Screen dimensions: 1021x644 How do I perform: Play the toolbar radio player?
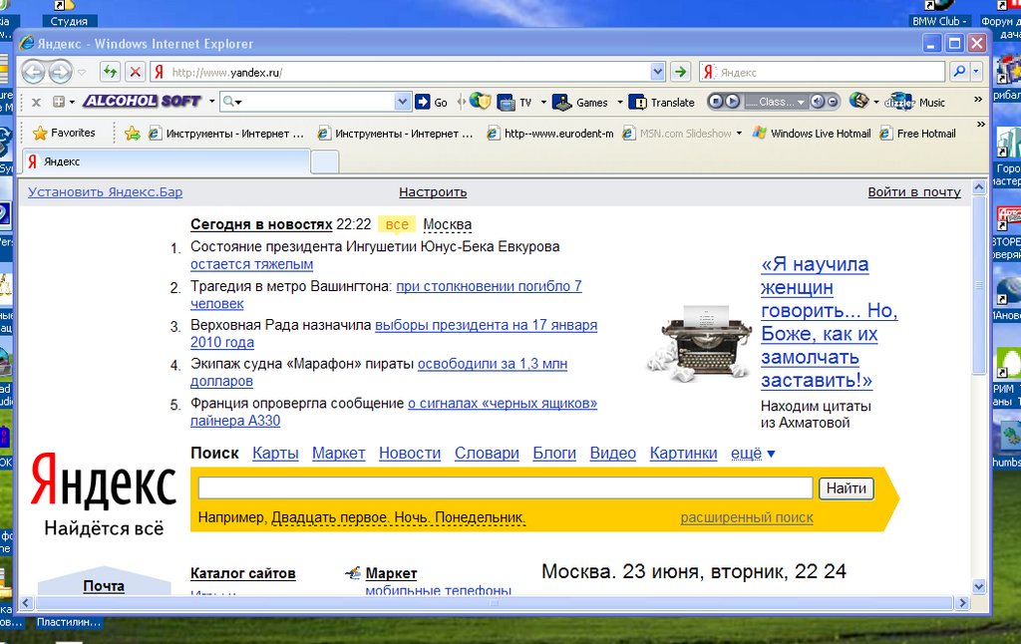pyautogui.click(x=732, y=102)
